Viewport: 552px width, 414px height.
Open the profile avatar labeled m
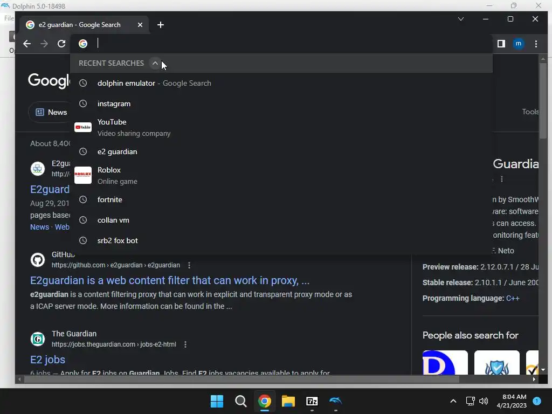pyautogui.click(x=518, y=44)
